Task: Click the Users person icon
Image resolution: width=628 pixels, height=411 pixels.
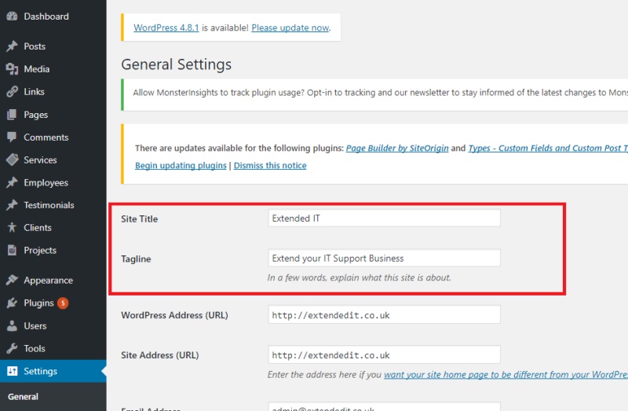Action: coord(12,325)
